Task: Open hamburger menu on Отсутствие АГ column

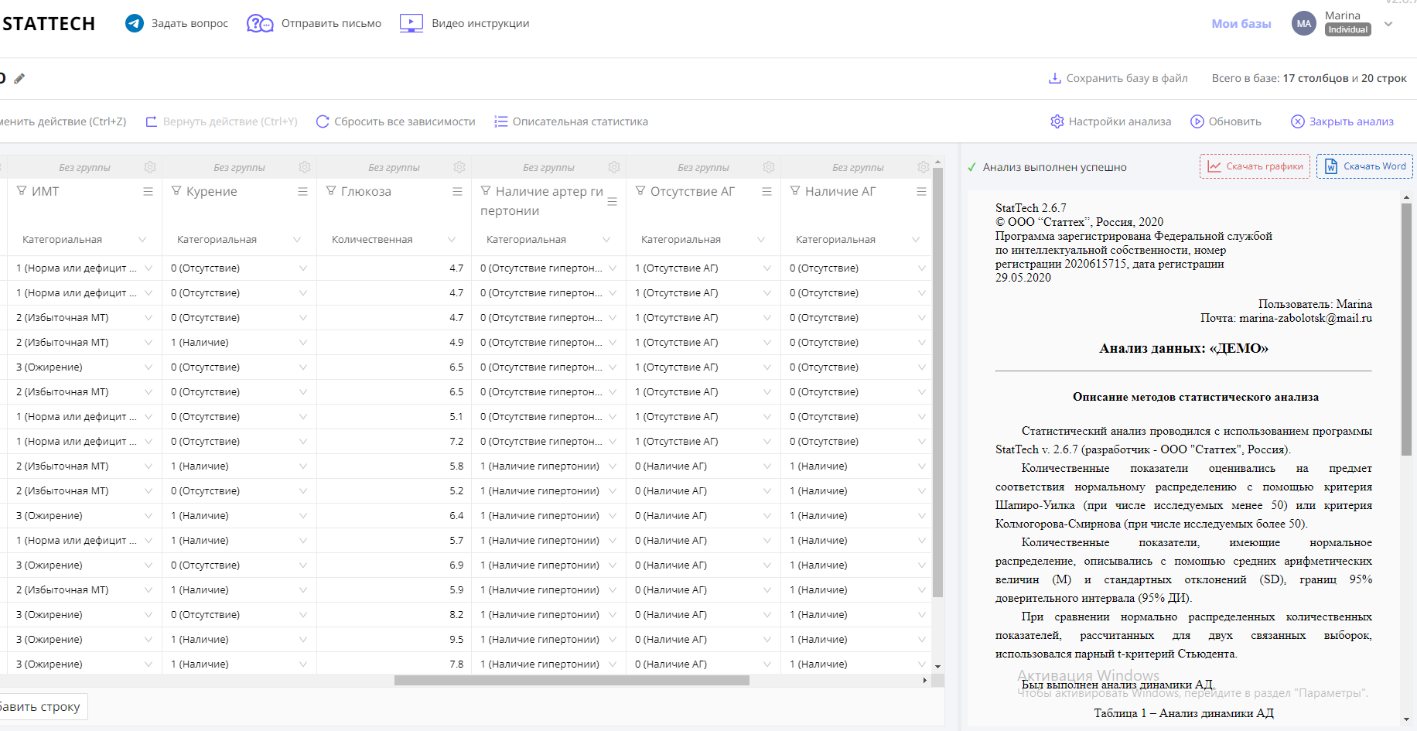Action: tap(767, 192)
